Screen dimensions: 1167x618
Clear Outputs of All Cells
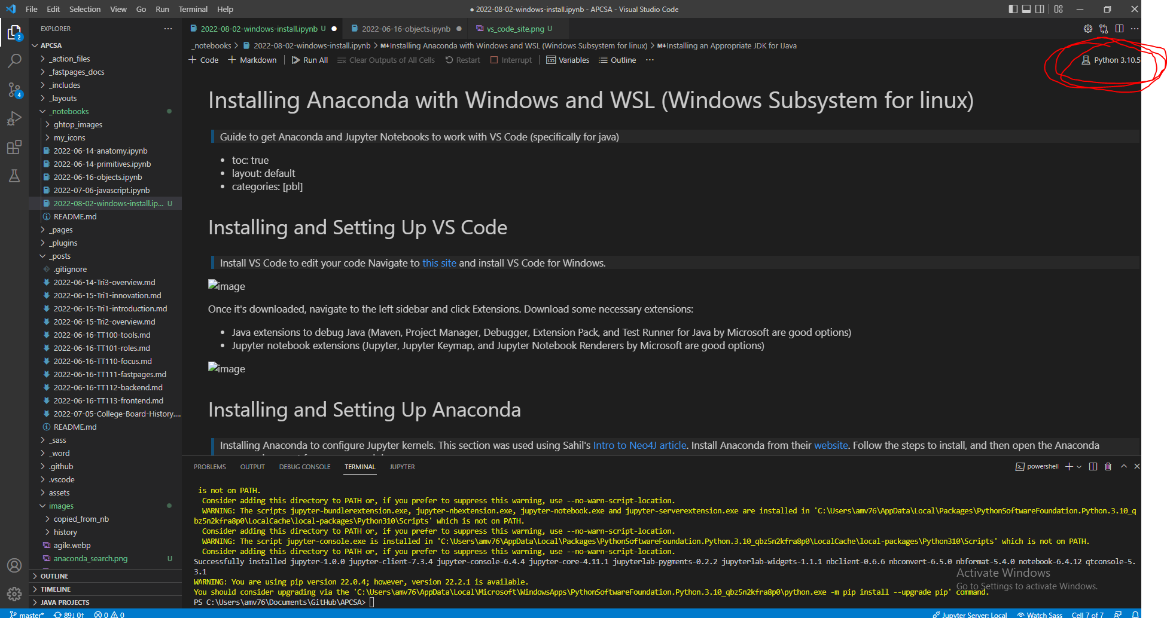click(386, 60)
